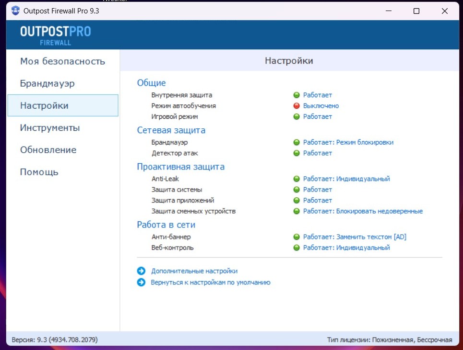Click Работает link for Защита системы
463x350 pixels.
click(318, 190)
